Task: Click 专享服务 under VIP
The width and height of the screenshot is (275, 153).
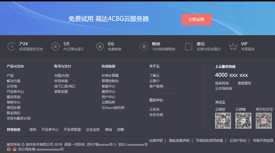Action: point(248,49)
